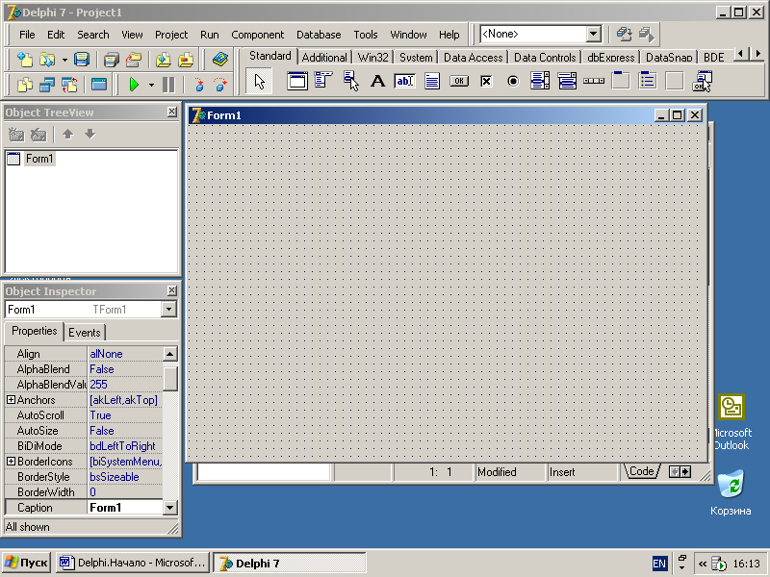Select the Panel component icon

675,81
